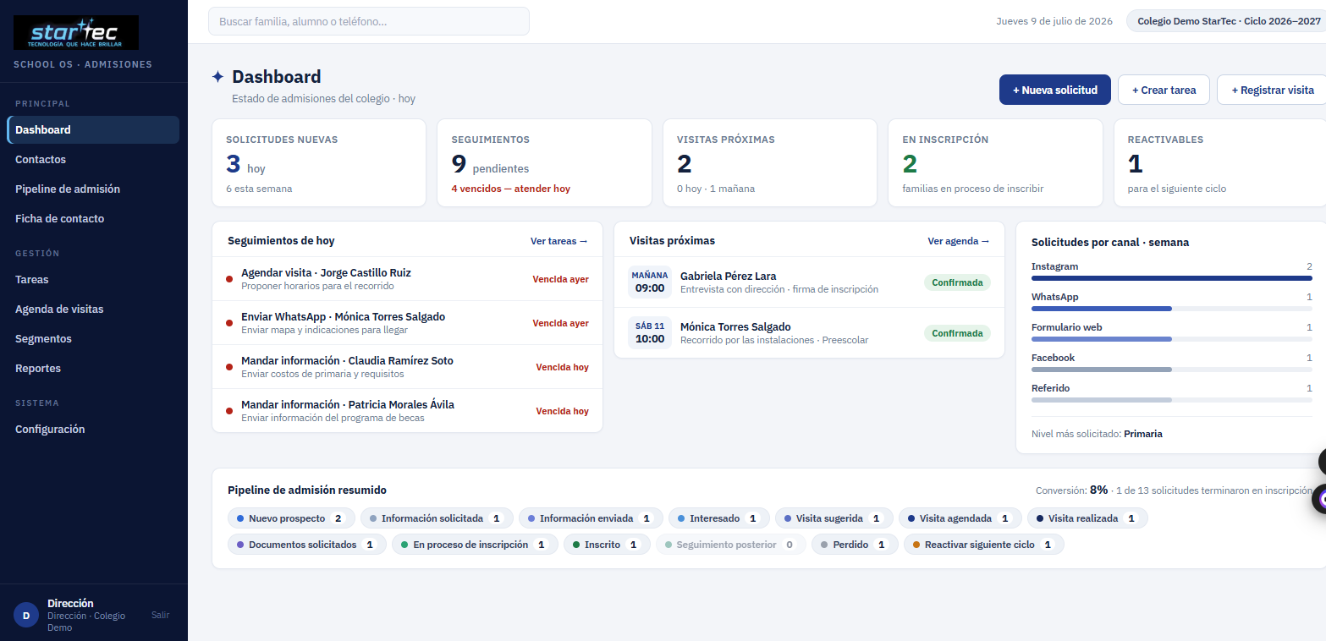Open Gabriela Pérez Lara visit
1326x641 pixels.
click(809, 282)
